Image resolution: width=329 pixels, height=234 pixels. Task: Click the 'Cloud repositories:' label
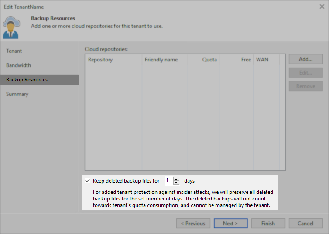106,49
